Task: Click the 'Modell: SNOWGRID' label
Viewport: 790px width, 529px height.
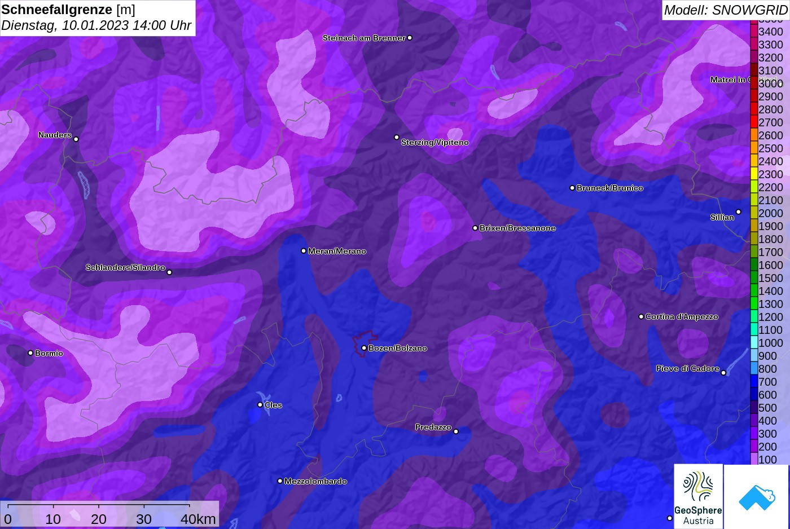Action: (726, 10)
